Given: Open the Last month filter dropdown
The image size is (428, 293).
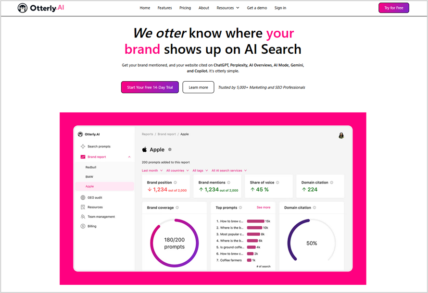Looking at the screenshot, I should 152,171.
